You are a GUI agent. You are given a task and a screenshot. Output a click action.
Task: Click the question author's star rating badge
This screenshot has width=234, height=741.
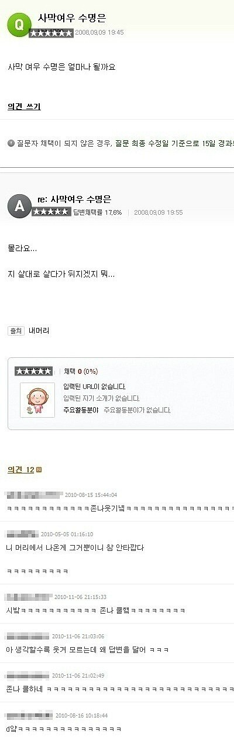pyautogui.click(x=51, y=33)
